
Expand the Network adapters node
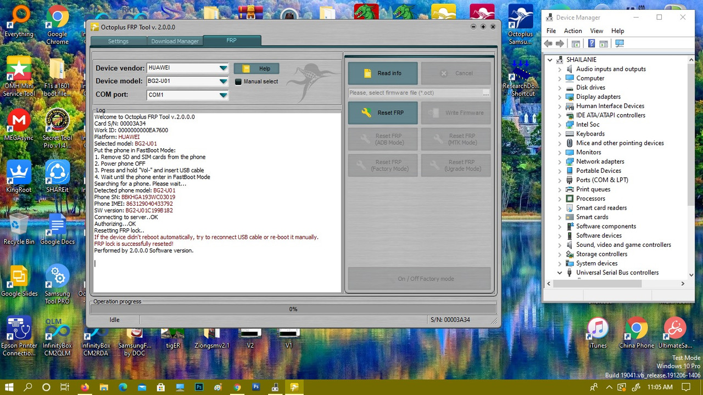point(560,162)
